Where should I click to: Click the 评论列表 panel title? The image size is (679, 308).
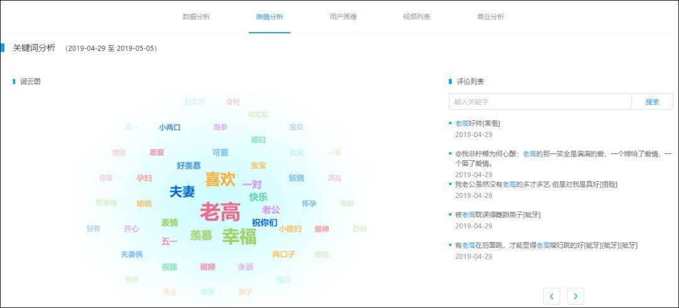click(470, 82)
